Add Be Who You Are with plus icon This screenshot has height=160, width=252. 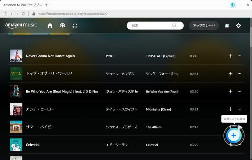230,91
